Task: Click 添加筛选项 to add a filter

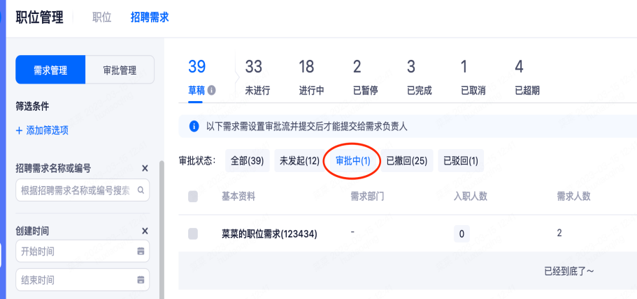Action: (42, 130)
